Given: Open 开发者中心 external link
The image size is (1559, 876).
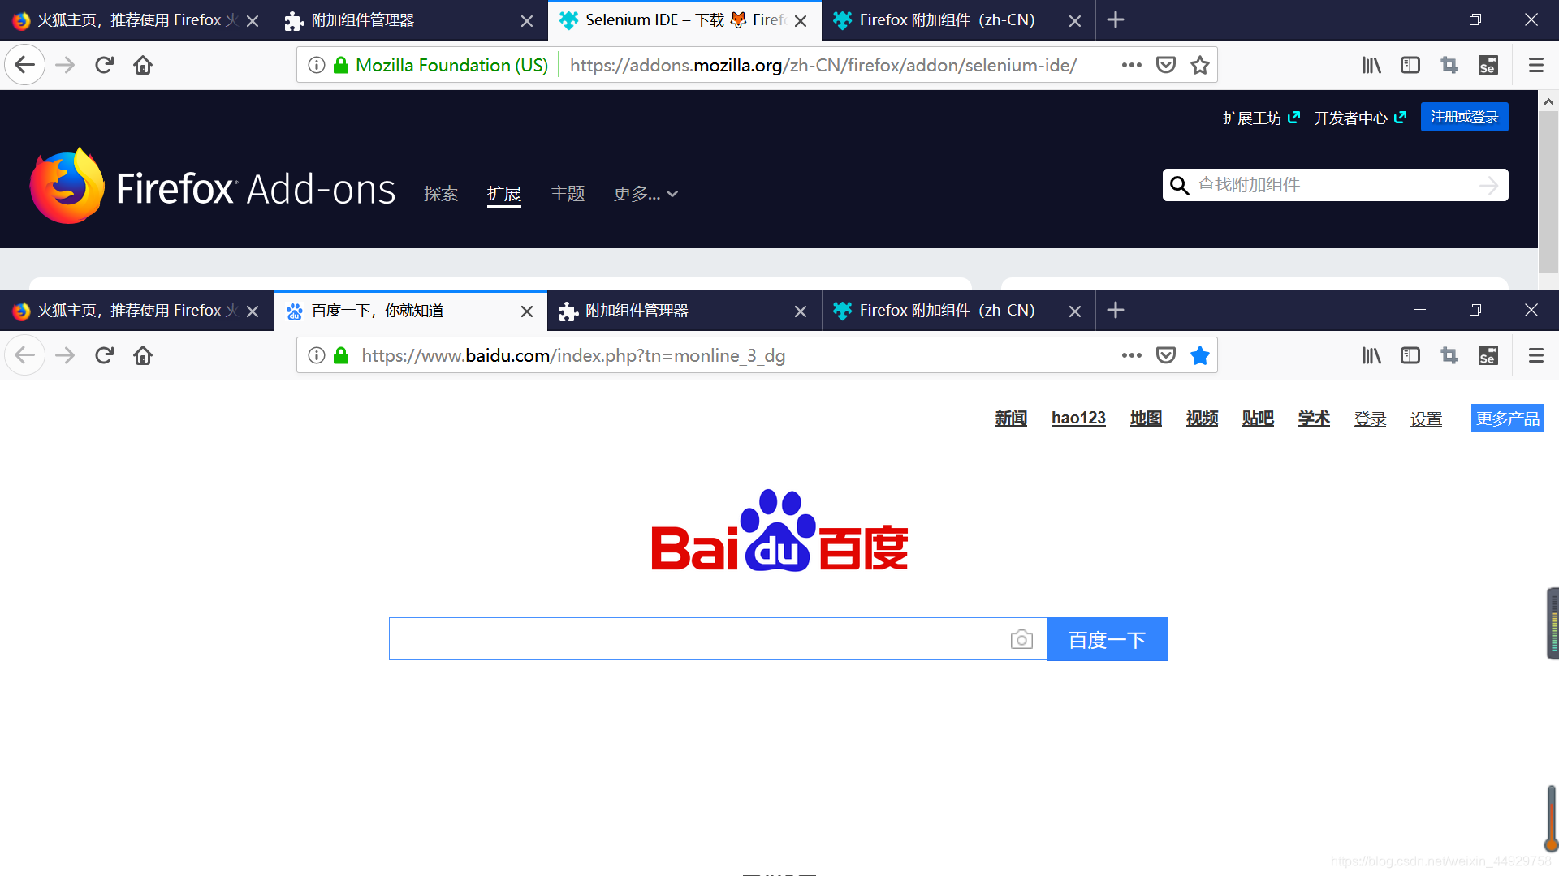Looking at the screenshot, I should pos(1360,118).
